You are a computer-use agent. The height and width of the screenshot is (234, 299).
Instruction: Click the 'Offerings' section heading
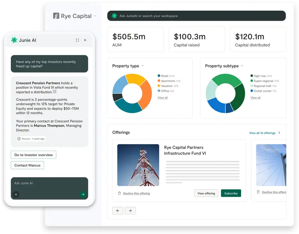click(121, 132)
